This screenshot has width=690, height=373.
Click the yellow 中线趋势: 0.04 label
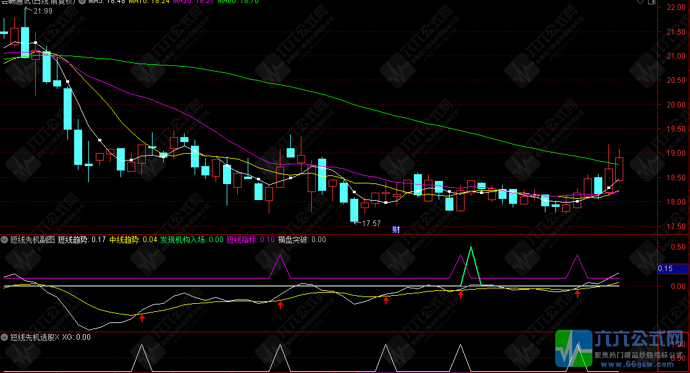tap(133, 240)
